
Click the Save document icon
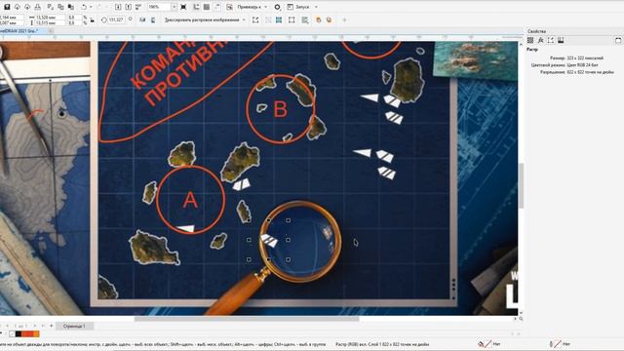point(7,7)
